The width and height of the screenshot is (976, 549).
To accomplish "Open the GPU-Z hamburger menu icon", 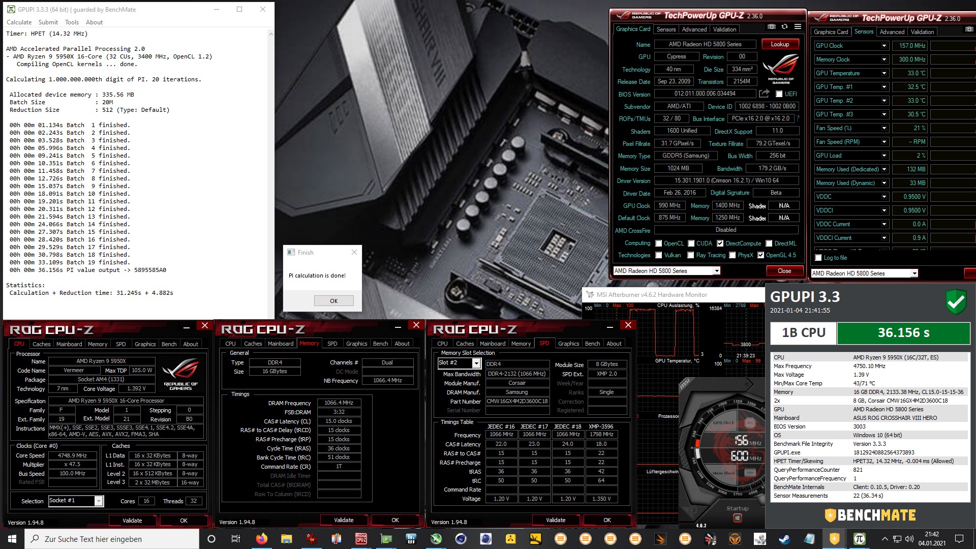I will pos(798,27).
